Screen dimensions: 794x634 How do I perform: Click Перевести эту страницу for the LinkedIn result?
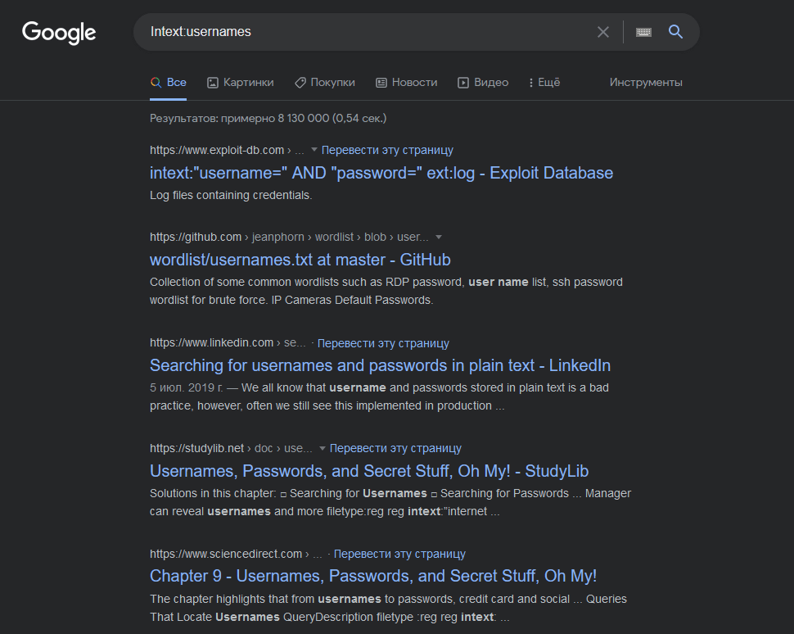[383, 343]
